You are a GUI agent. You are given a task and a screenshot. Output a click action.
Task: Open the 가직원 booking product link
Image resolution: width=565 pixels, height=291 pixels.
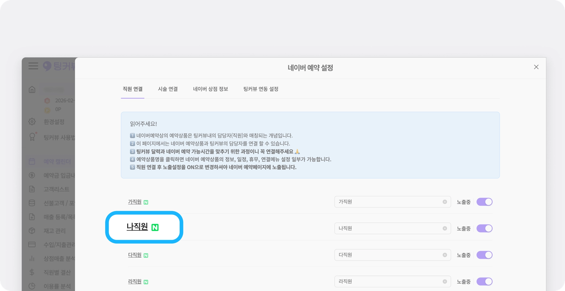pyautogui.click(x=135, y=202)
